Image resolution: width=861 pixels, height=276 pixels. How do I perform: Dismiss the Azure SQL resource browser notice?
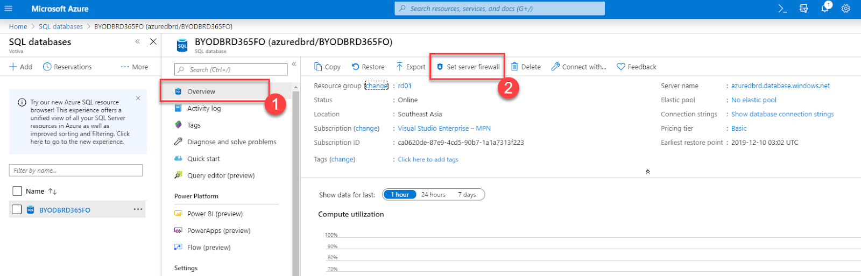tap(138, 98)
